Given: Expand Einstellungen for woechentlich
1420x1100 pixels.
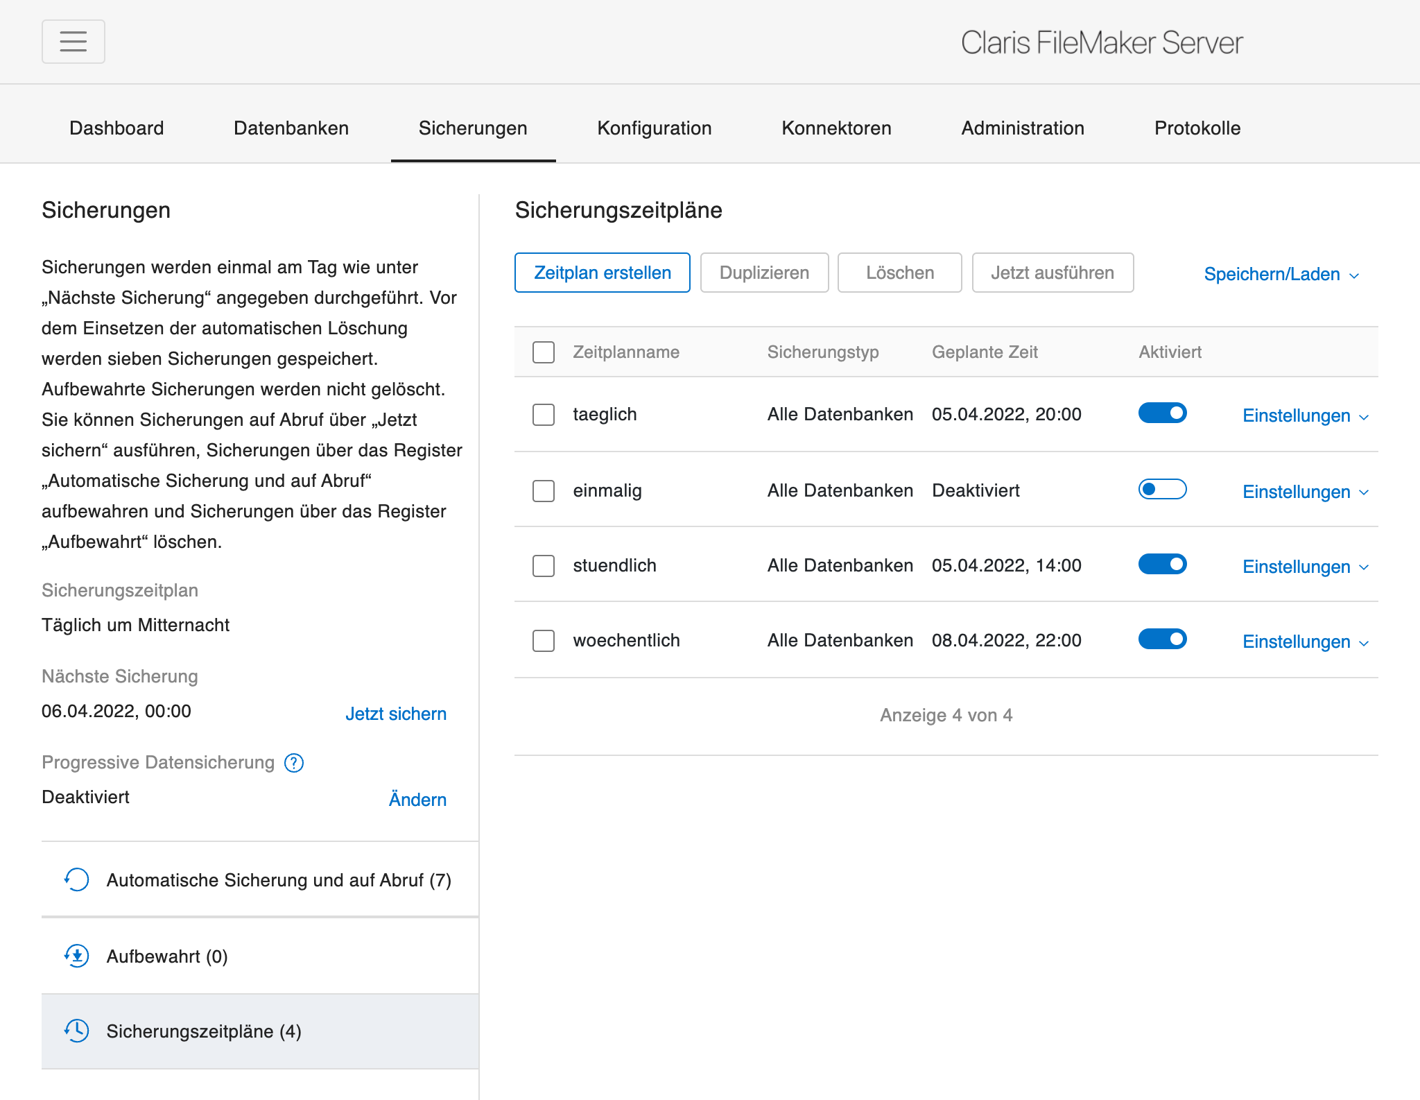Looking at the screenshot, I should (x=1306, y=642).
